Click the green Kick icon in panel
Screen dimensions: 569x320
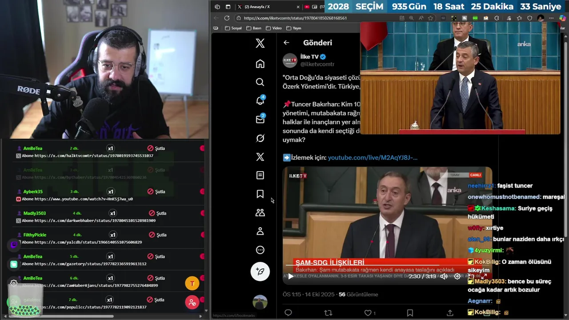tap(14, 264)
